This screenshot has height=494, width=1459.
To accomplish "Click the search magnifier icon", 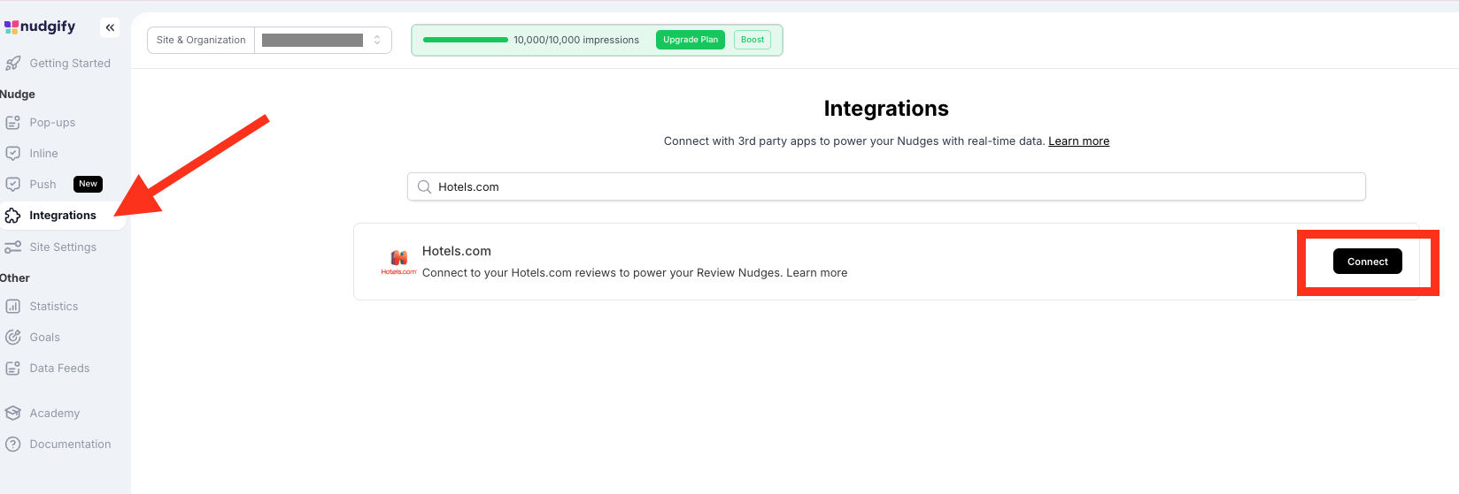I will pos(424,187).
